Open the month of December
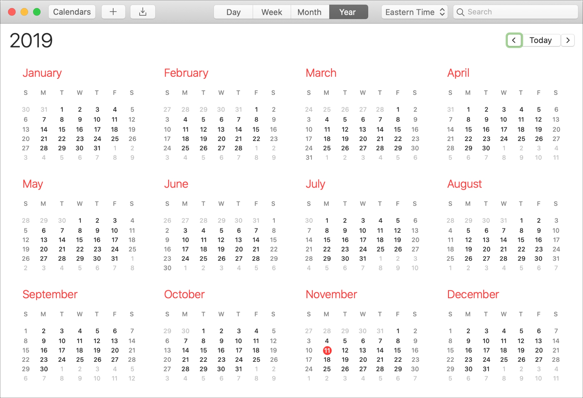 click(x=473, y=294)
